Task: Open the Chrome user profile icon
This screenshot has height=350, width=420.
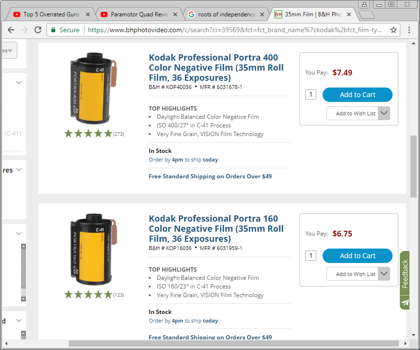Action: 364,4
